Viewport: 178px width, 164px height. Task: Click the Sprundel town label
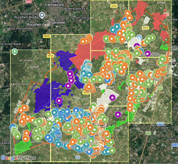(58, 22)
